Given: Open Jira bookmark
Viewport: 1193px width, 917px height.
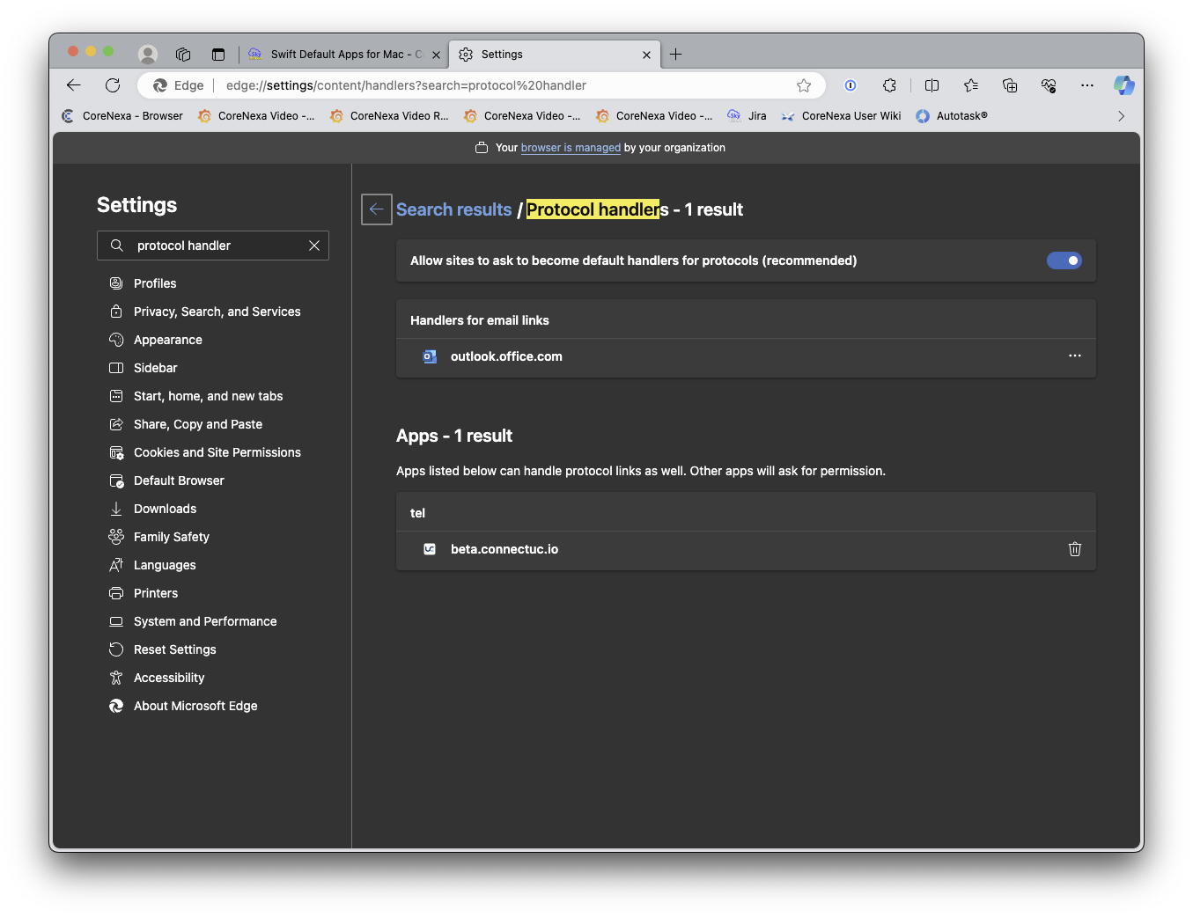Looking at the screenshot, I should click(747, 116).
